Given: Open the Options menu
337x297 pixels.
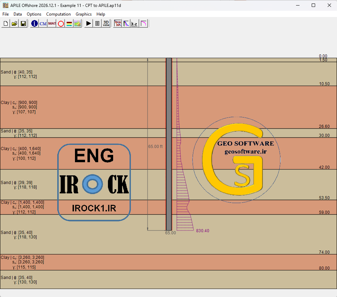Looking at the screenshot, I should pyautogui.click(x=34, y=14).
